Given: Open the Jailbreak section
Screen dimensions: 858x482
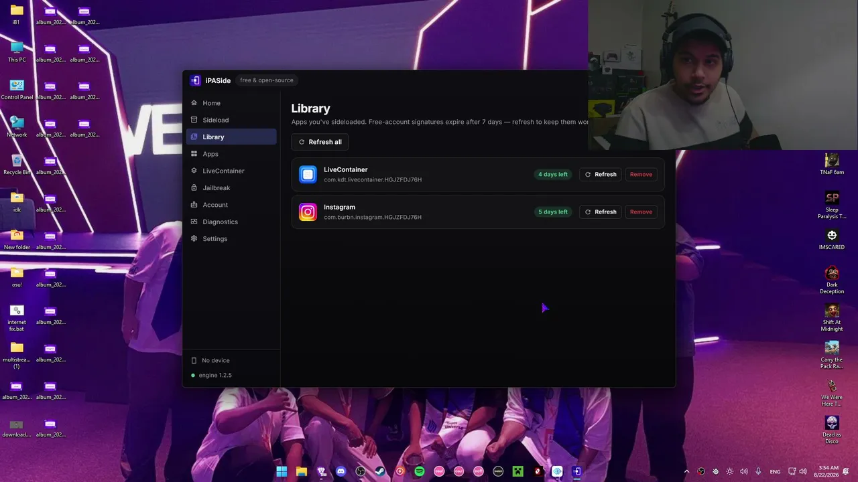Looking at the screenshot, I should [231, 187].
